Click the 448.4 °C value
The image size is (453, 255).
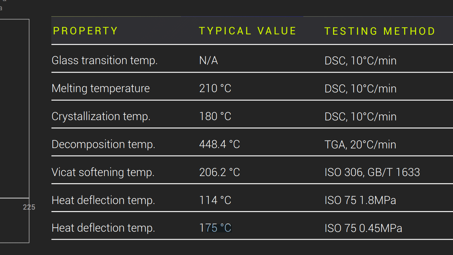coord(219,144)
